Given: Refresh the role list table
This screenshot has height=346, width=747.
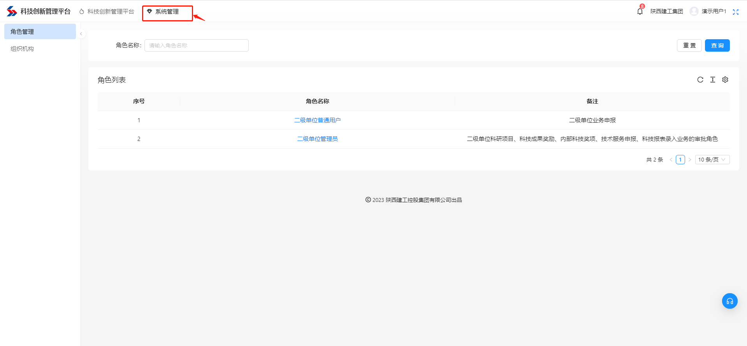Looking at the screenshot, I should [x=700, y=80].
